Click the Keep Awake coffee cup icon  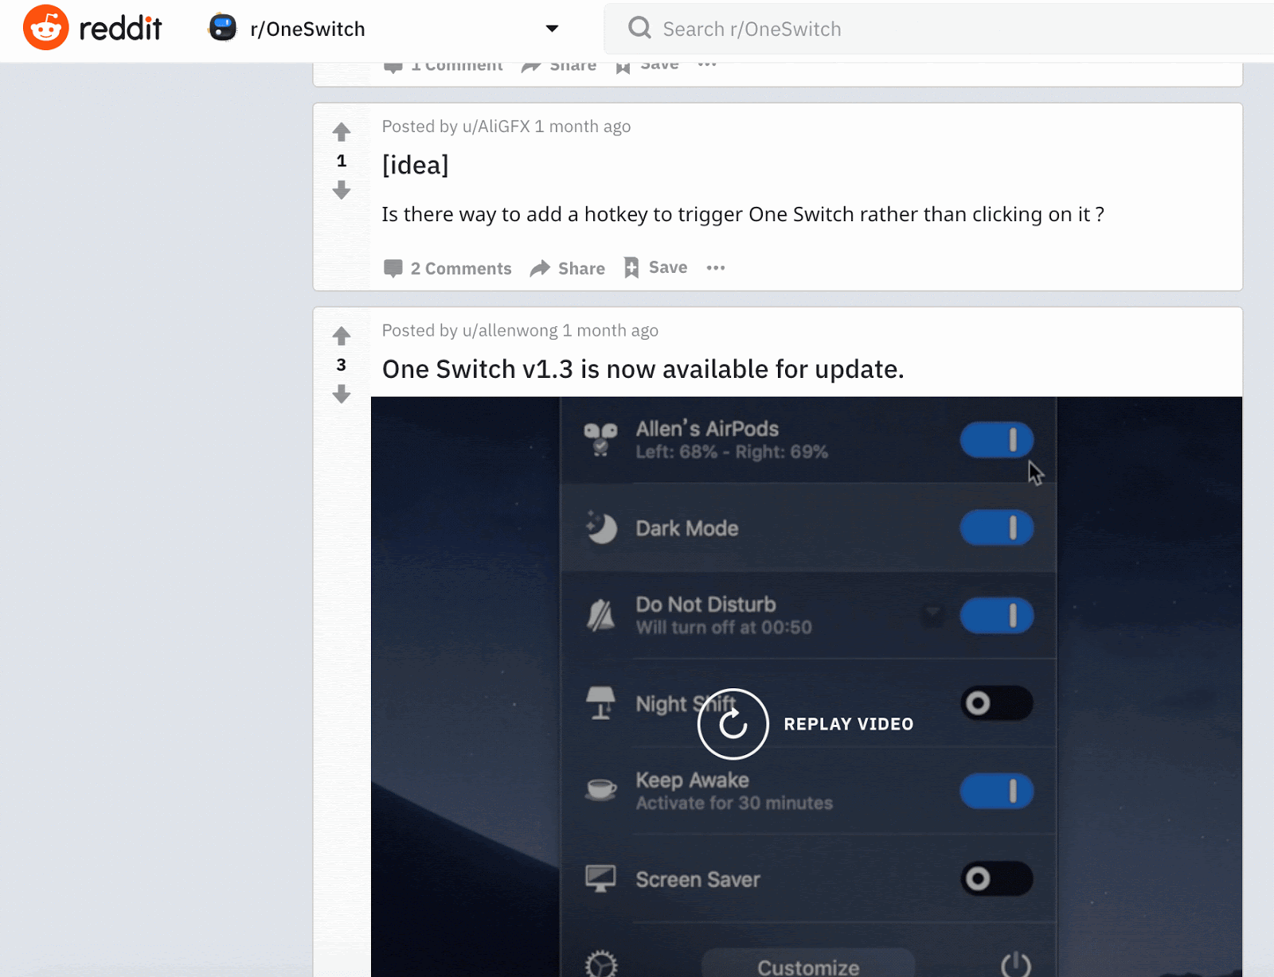[x=601, y=789]
